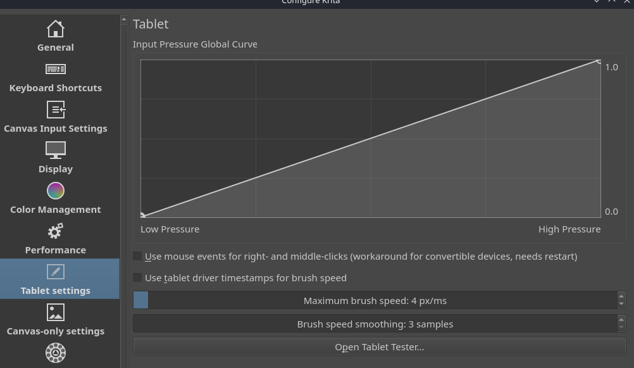Select the Performance gear icon

56,231
